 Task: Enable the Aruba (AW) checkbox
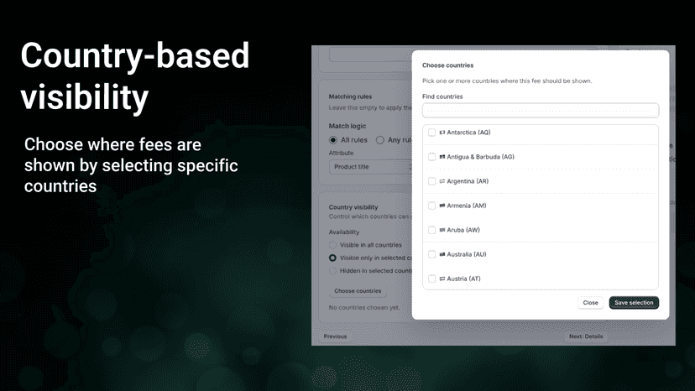(x=431, y=230)
